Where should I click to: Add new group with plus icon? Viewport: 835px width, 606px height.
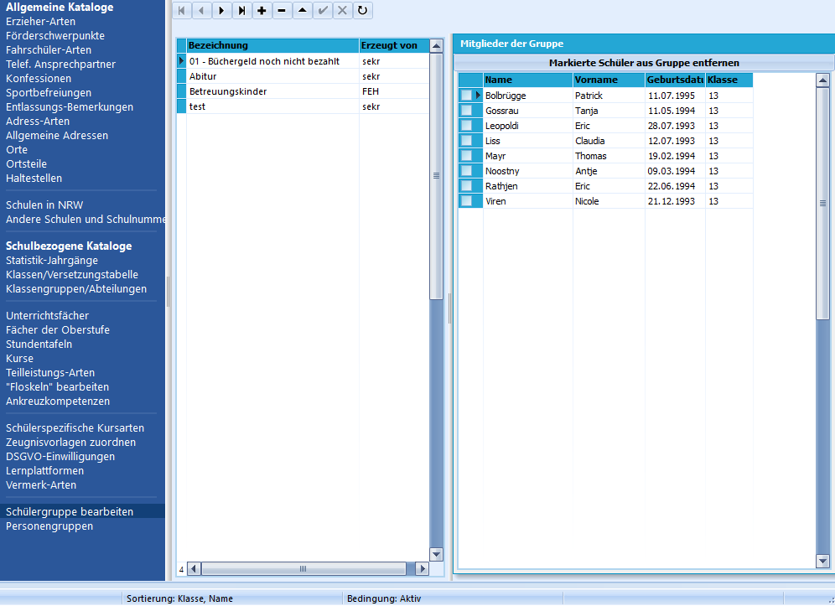click(x=262, y=10)
